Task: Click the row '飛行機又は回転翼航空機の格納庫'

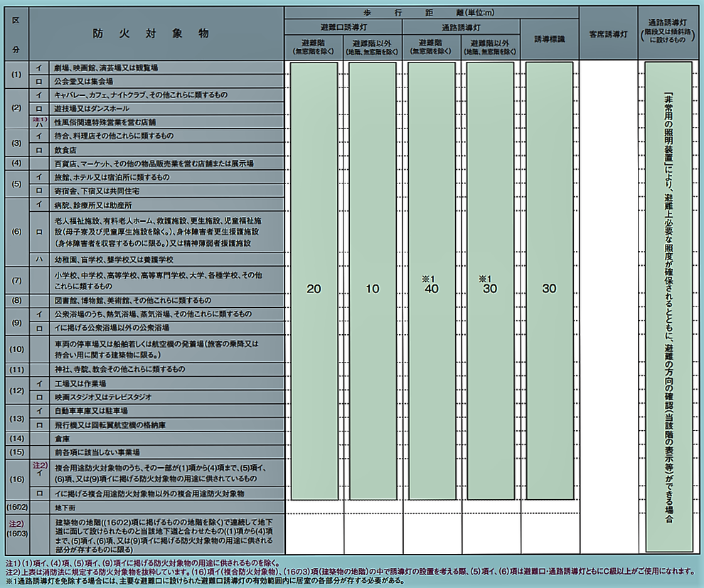Action: point(166,424)
